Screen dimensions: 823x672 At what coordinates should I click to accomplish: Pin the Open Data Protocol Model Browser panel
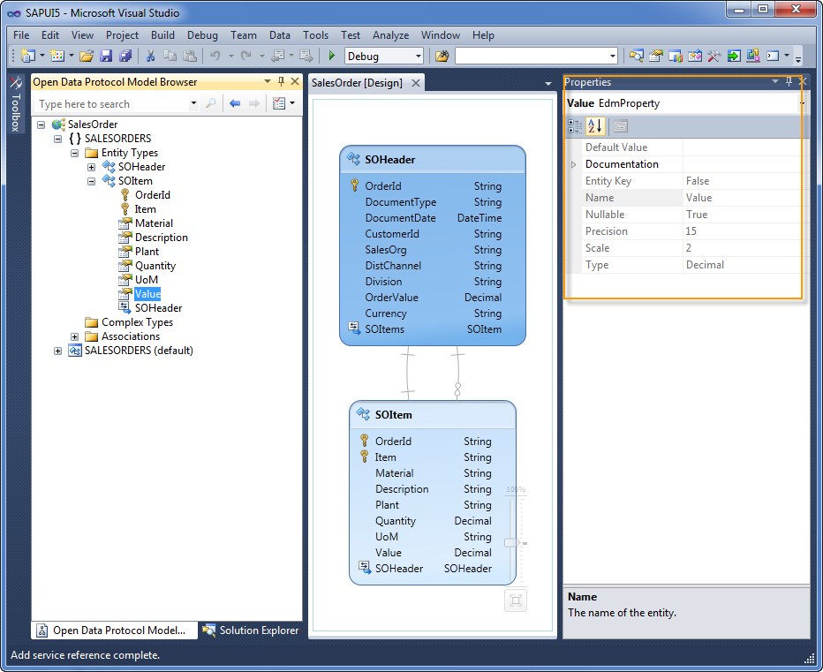coord(281,82)
